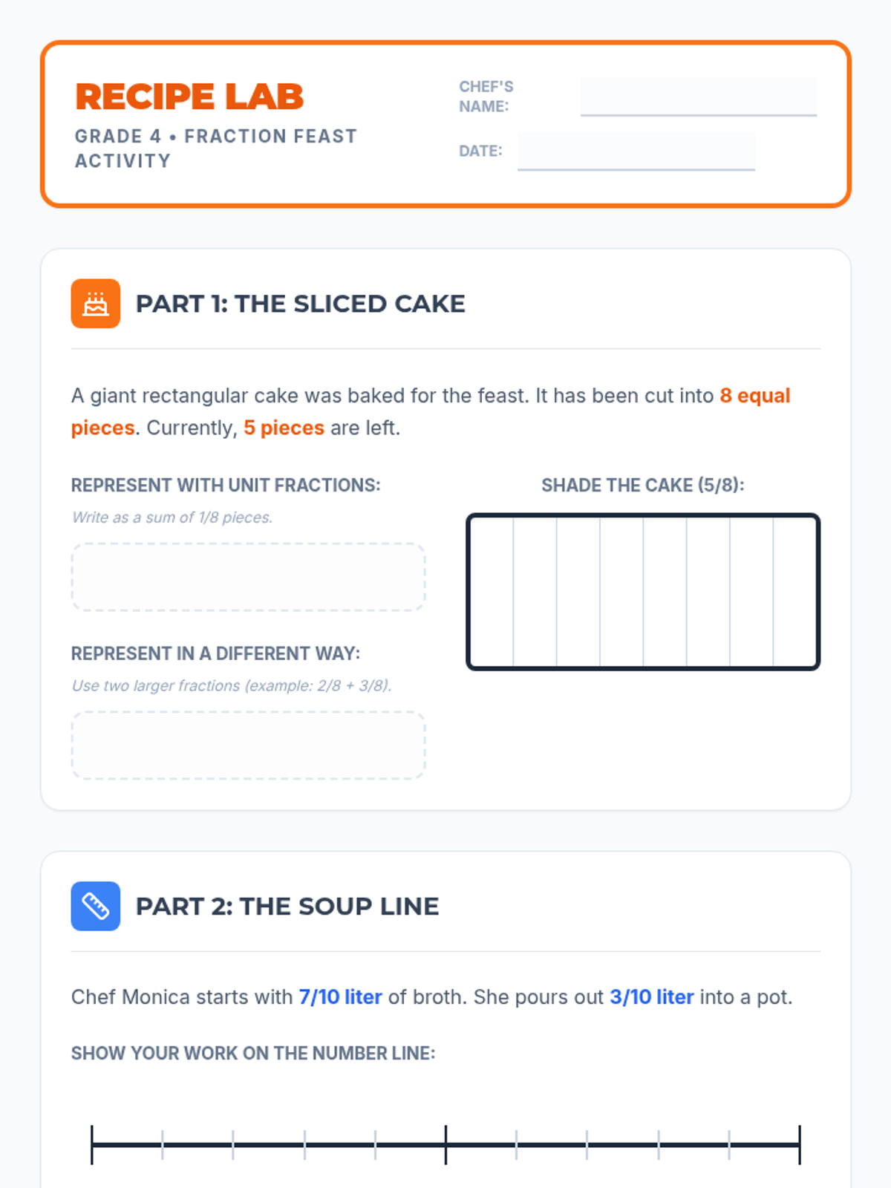Shade the third cake slice

pyautogui.click(x=578, y=592)
